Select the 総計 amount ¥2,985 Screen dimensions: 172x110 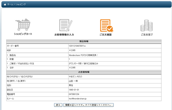click(72, 50)
